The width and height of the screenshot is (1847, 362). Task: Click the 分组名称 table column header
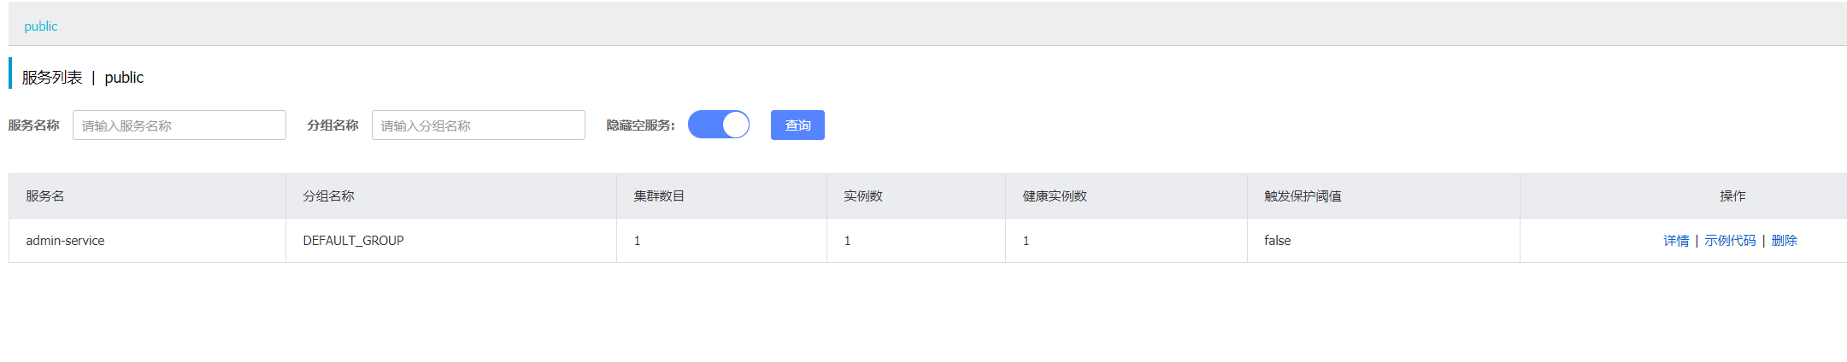[x=328, y=196]
